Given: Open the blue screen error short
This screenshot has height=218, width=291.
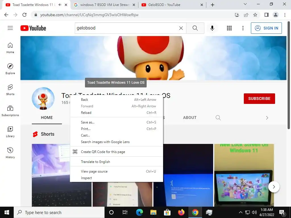Looking at the screenshot, I should (188, 175).
